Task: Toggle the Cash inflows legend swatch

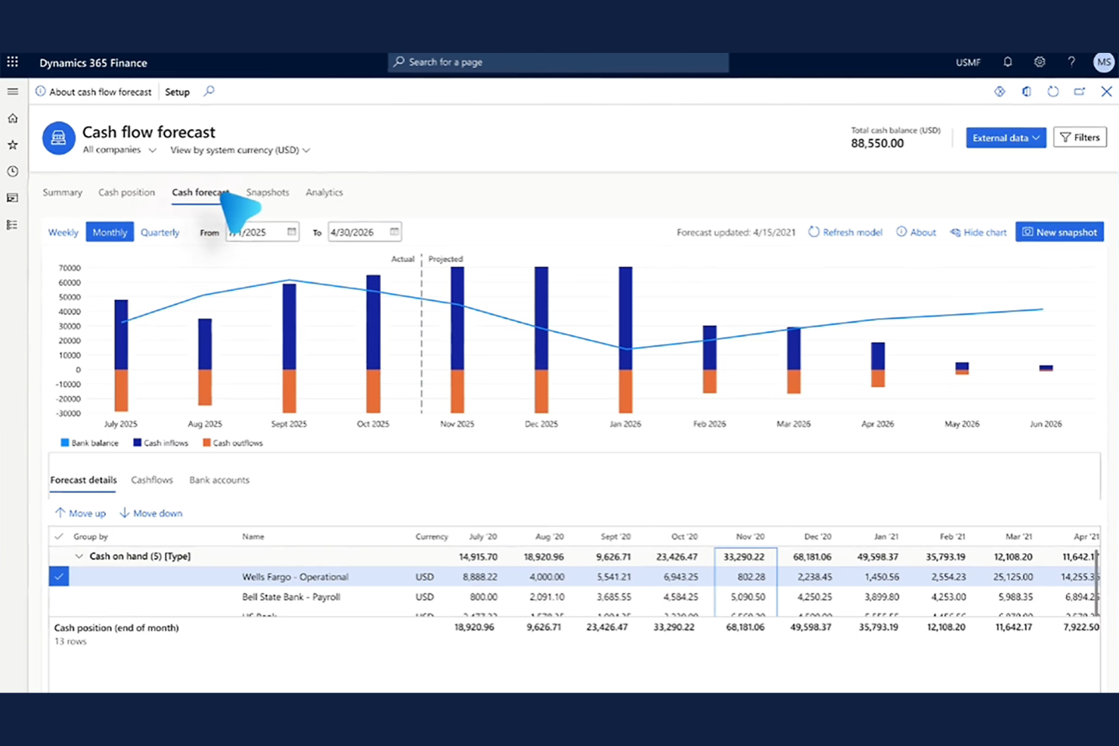Action: coord(138,443)
